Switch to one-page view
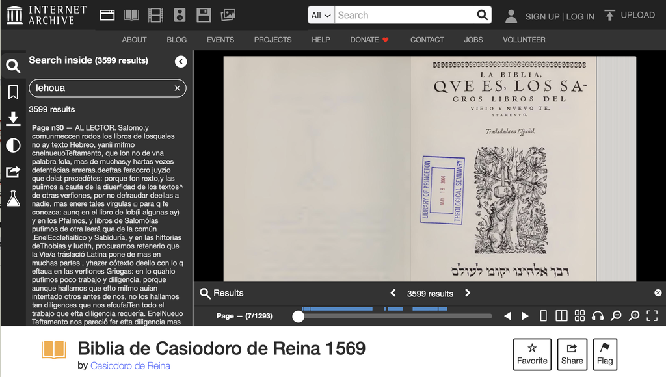Image resolution: width=666 pixels, height=377 pixels. pyautogui.click(x=543, y=316)
